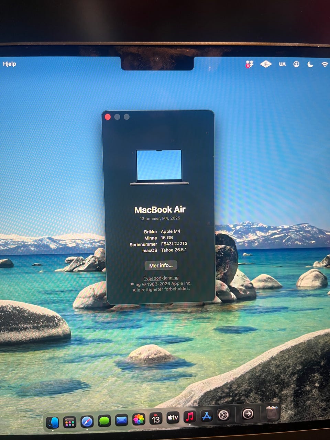The image size is (330, 440).
Task: Launch the Apple TV app
Action: [x=173, y=417]
